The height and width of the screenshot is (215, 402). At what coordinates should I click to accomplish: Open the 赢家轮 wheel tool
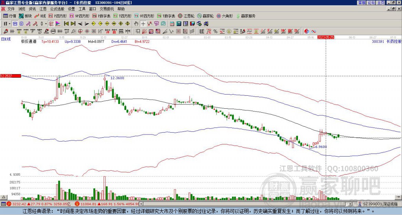coord(205,16)
